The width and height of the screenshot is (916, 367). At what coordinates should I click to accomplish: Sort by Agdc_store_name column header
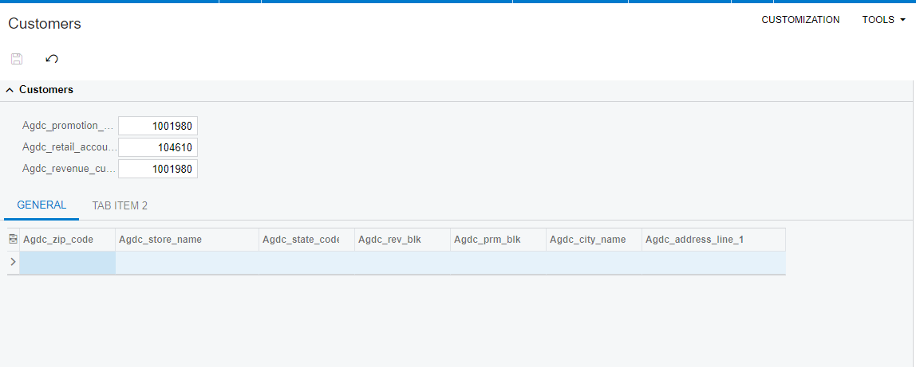click(187, 240)
